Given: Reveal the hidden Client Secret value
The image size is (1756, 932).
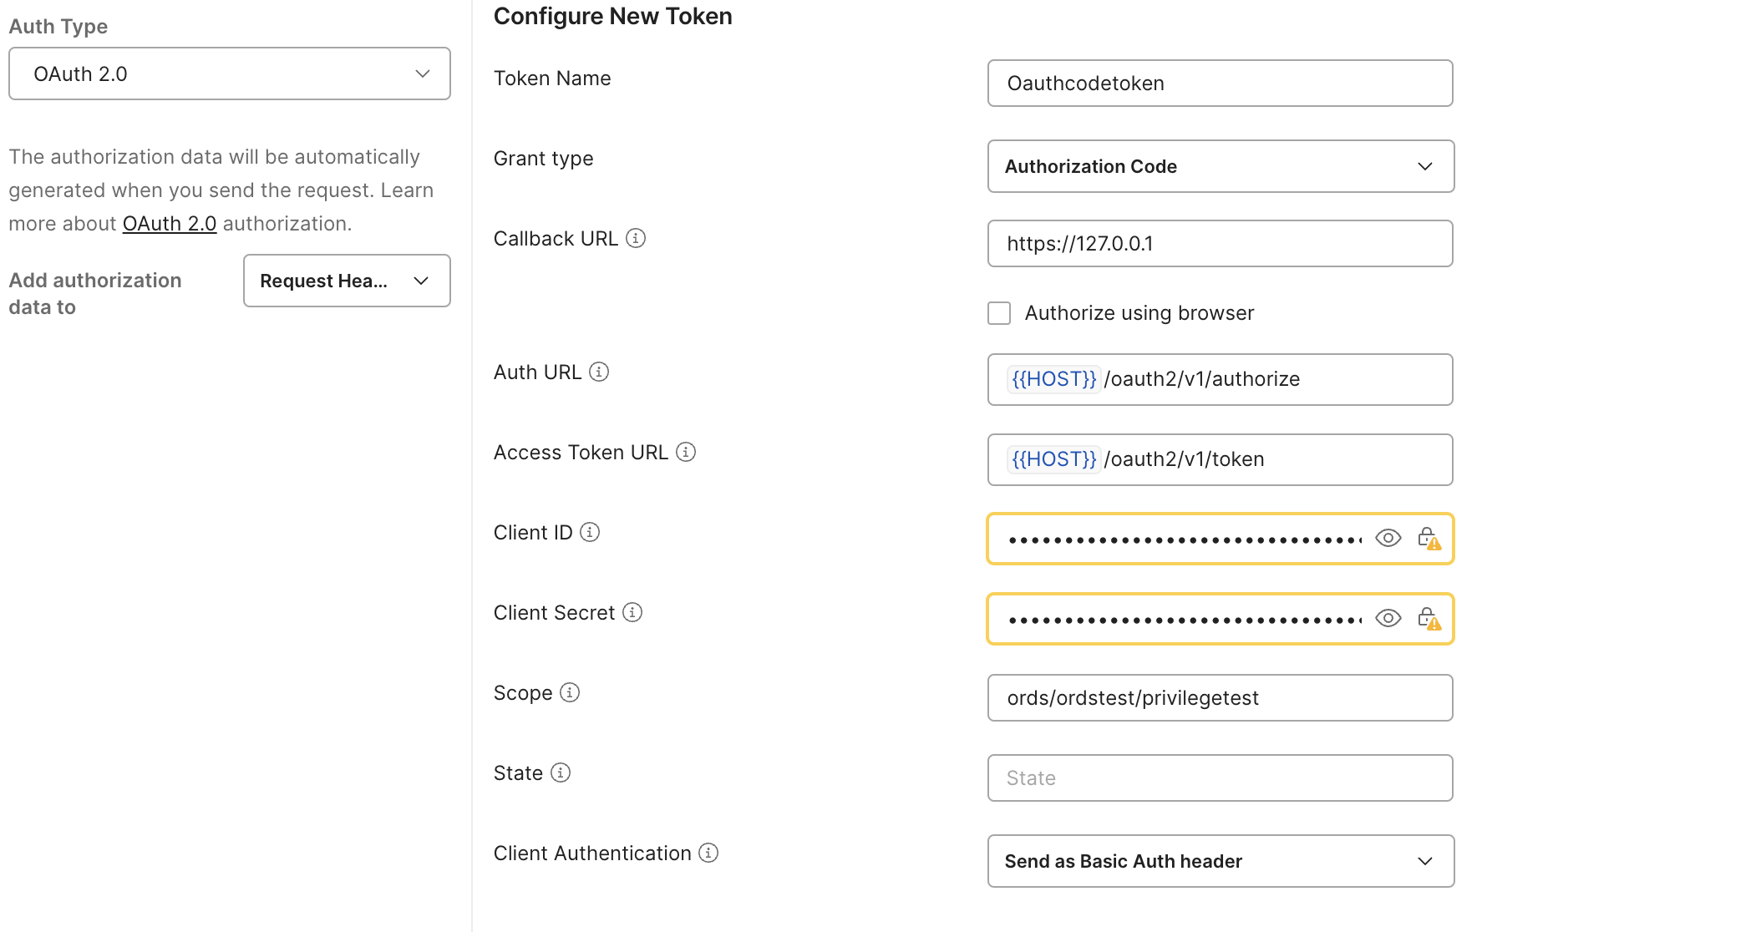Looking at the screenshot, I should [1388, 618].
